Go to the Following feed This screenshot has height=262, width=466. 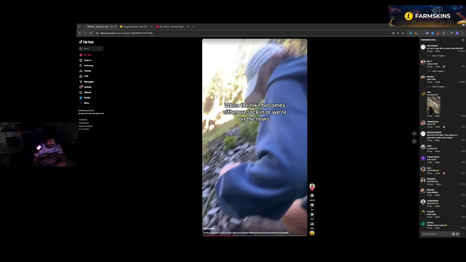pos(86,65)
